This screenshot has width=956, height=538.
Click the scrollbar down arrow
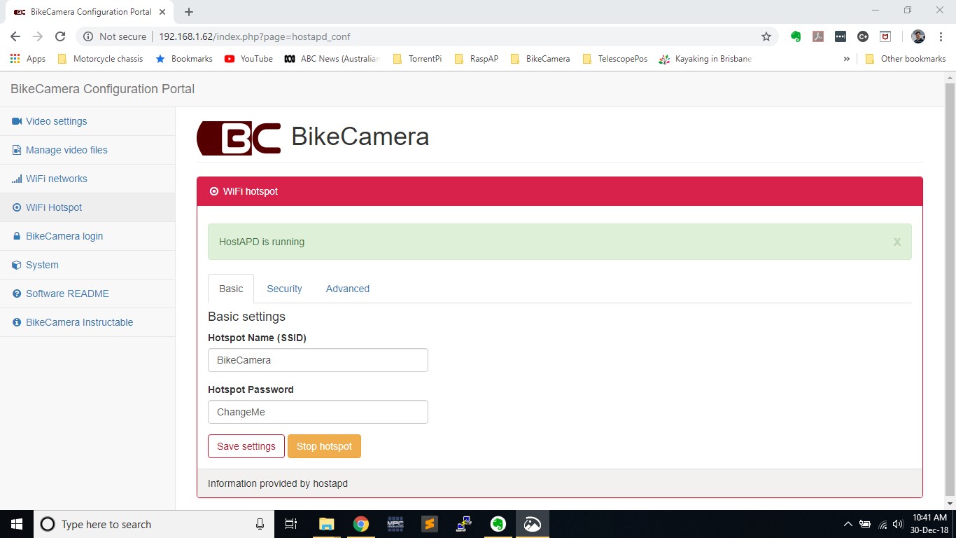click(950, 503)
